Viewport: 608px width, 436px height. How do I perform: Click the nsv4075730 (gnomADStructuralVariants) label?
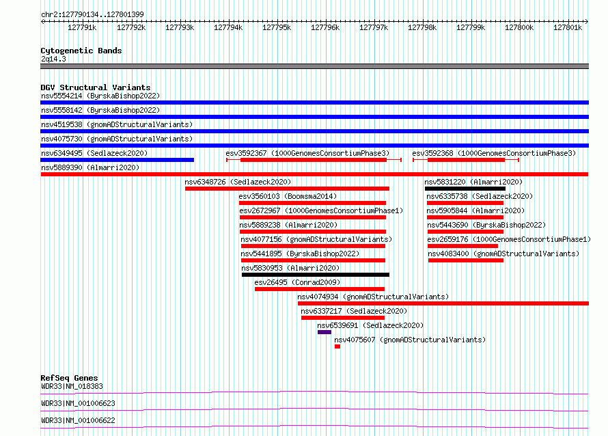117,139
